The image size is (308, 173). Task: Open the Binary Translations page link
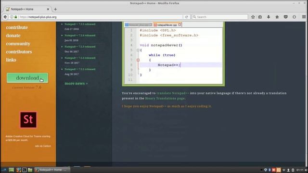click(x=165, y=99)
